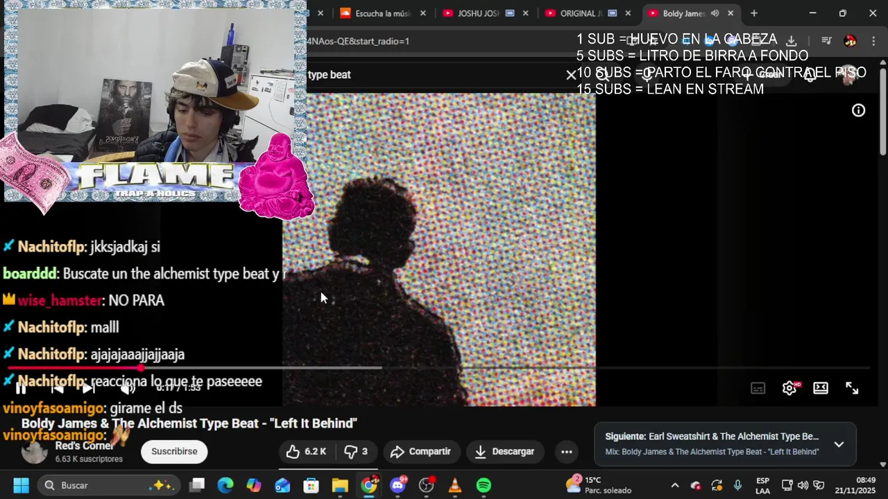888x499 pixels.
Task: Click the video progress bar
Action: click(x=438, y=368)
